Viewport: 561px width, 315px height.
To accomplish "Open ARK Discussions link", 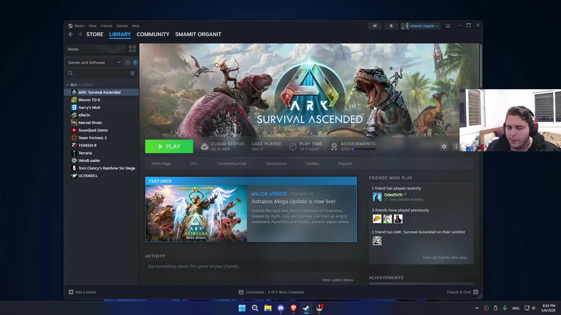I will click(x=276, y=164).
